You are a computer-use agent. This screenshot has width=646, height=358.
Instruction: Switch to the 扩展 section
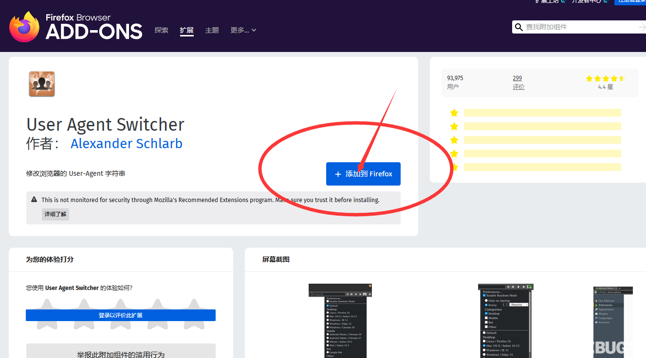(x=186, y=30)
